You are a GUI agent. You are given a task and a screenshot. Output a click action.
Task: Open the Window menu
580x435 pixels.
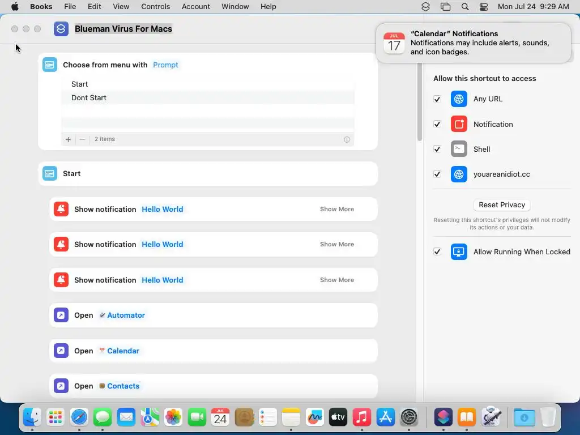(x=235, y=6)
